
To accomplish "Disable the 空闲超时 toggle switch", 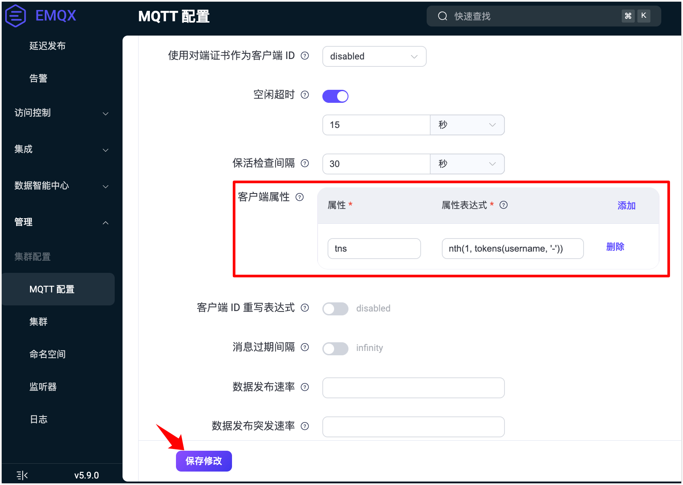I will 335,96.
